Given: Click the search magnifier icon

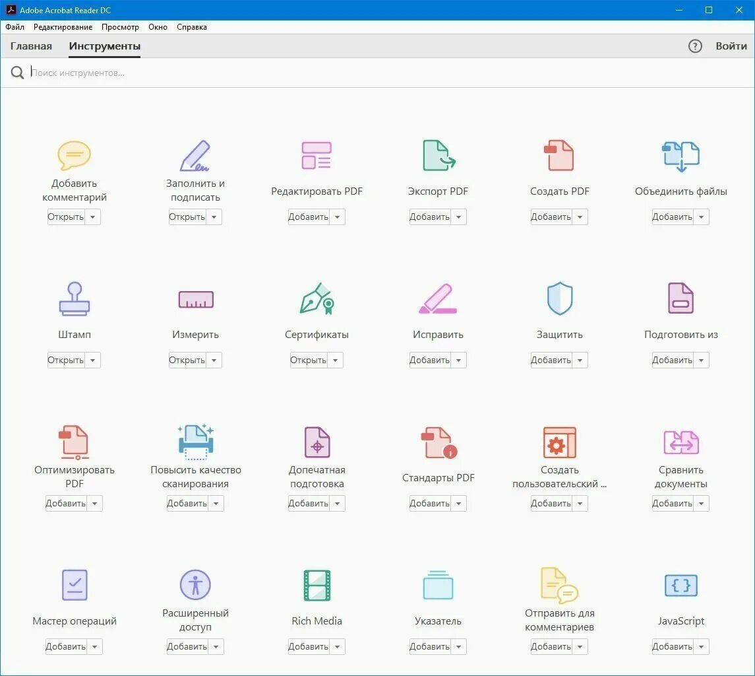Looking at the screenshot, I should [17, 73].
